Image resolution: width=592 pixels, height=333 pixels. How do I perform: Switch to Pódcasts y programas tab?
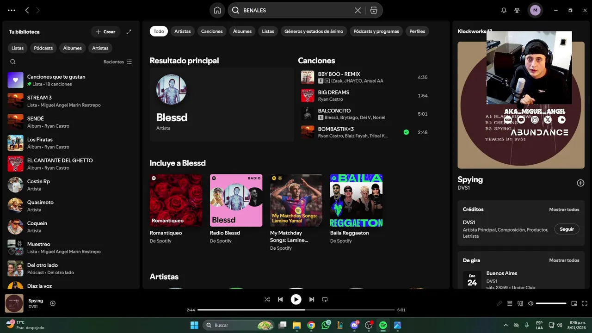376,31
